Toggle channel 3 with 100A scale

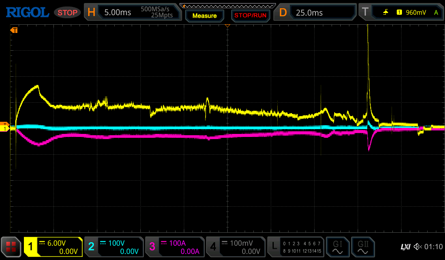[x=174, y=247]
